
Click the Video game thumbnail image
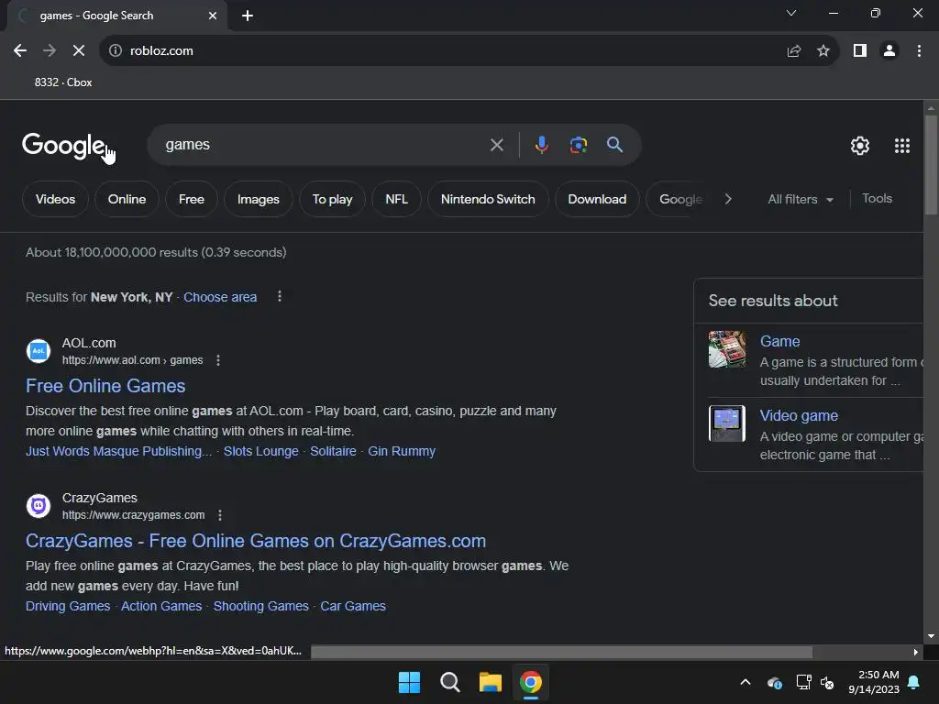coord(727,423)
